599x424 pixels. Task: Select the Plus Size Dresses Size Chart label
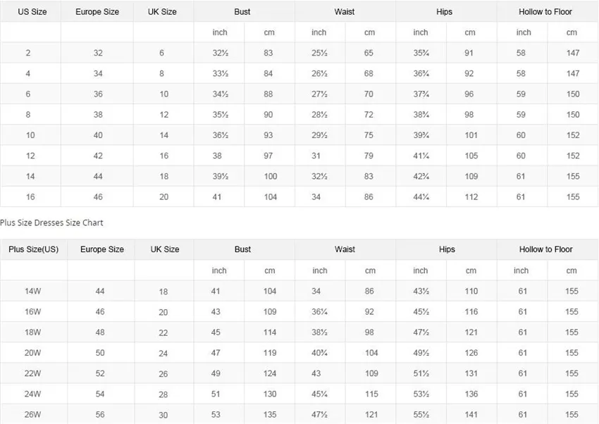(x=51, y=223)
